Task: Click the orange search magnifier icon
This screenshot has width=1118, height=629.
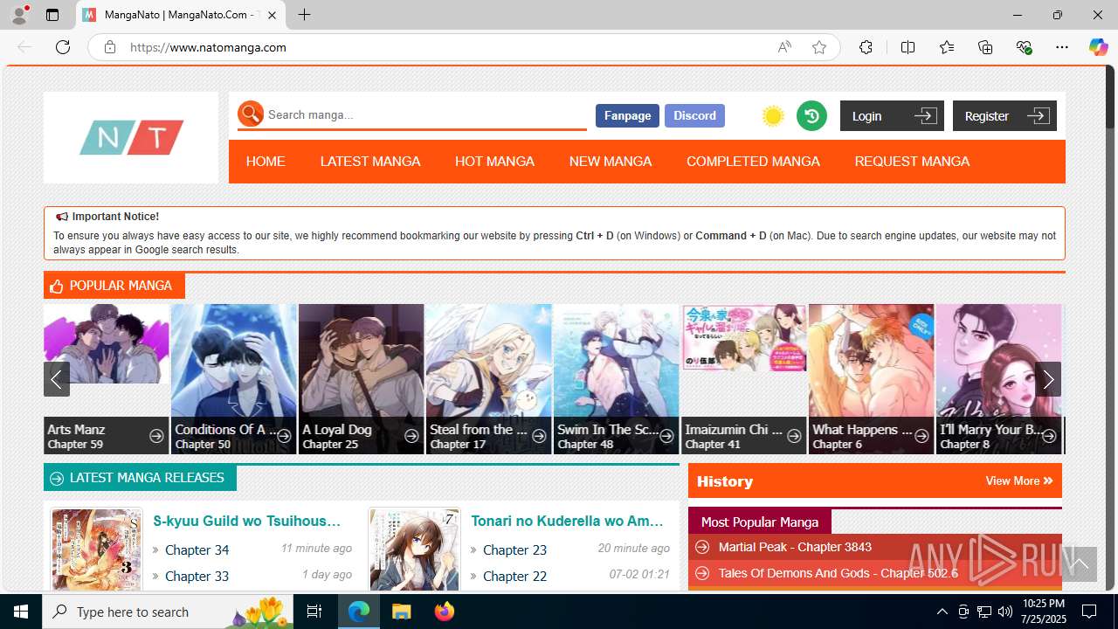Action: coord(251,114)
